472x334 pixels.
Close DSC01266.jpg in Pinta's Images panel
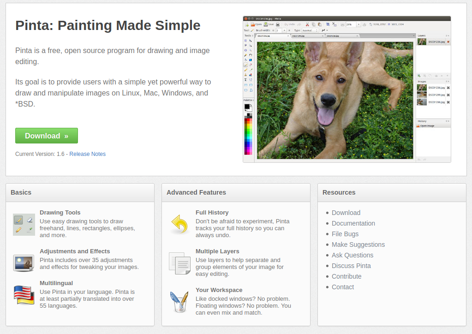pos(448,102)
